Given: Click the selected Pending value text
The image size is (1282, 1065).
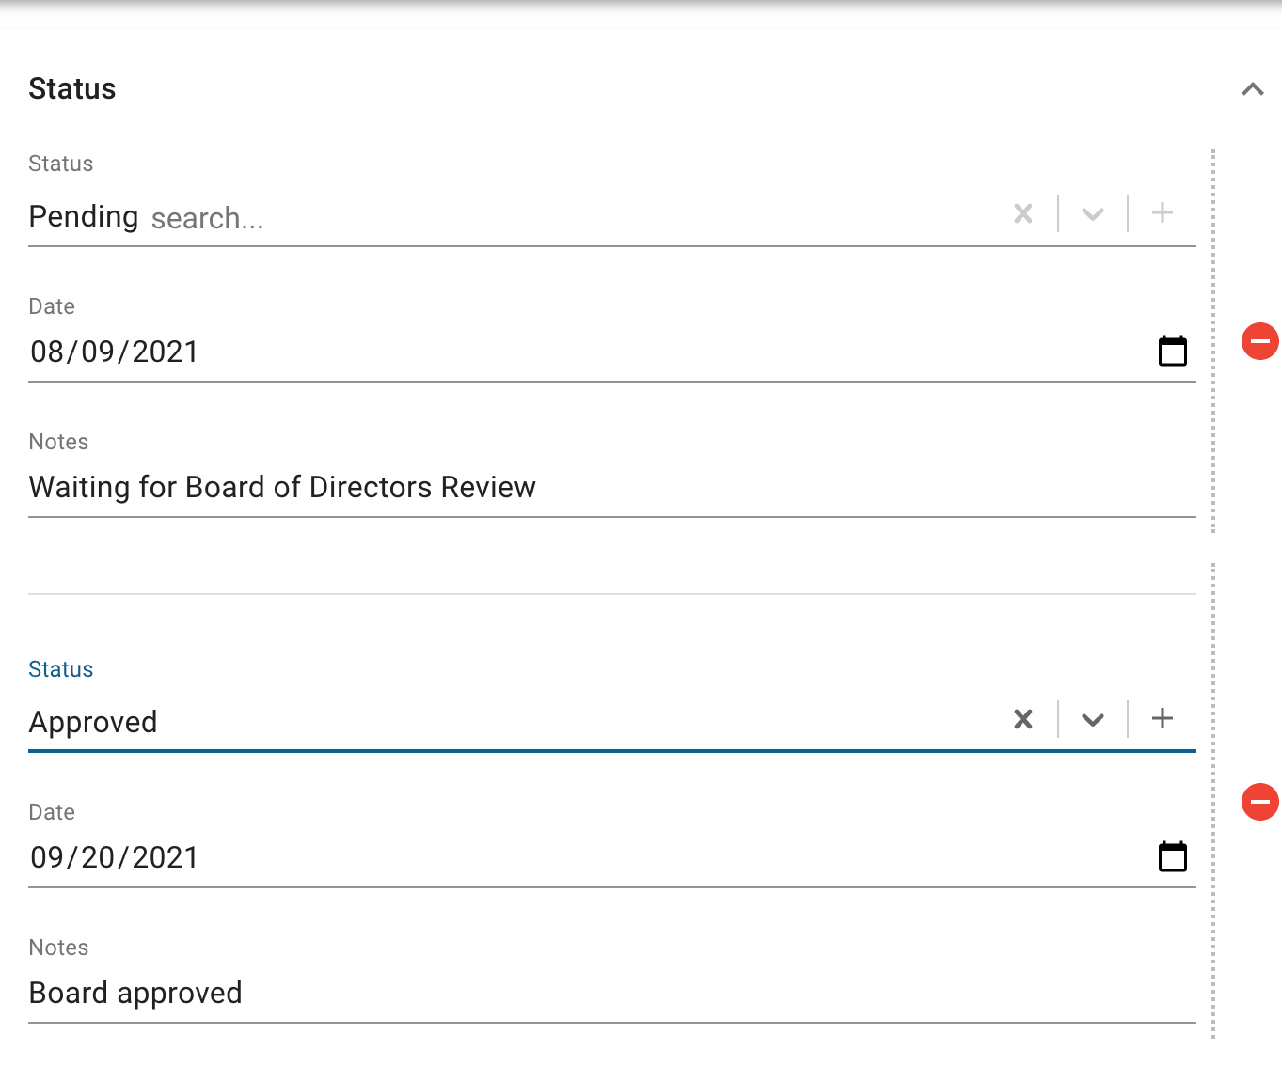Looking at the screenshot, I should click(x=84, y=217).
